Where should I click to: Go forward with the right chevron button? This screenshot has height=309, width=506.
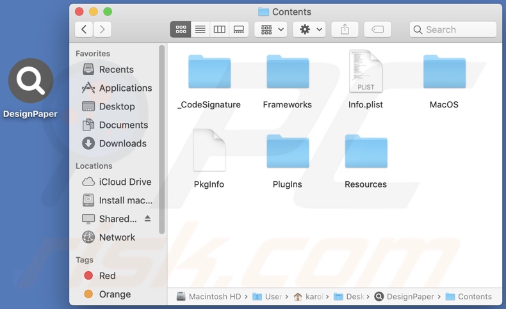coord(102,29)
